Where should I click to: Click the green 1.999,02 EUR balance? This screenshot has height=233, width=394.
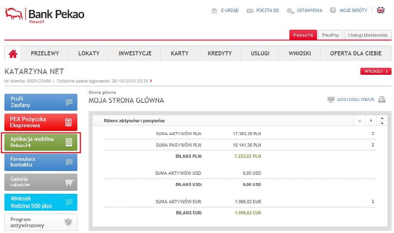coord(248,213)
